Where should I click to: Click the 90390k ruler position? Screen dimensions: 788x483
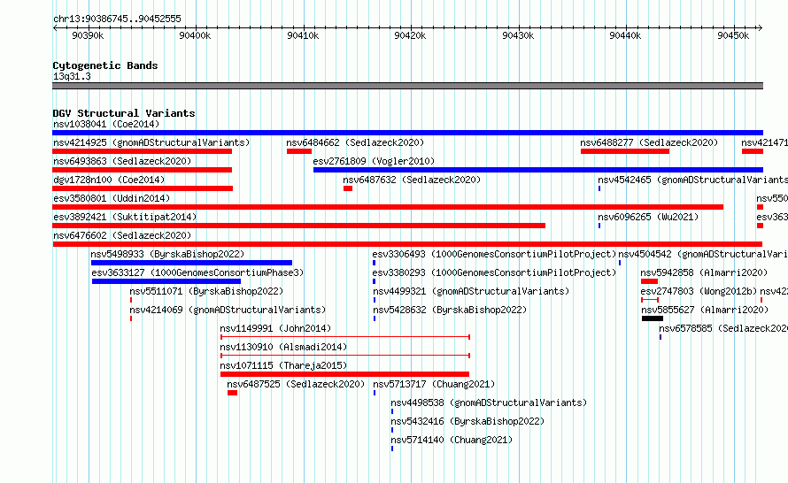click(x=88, y=35)
